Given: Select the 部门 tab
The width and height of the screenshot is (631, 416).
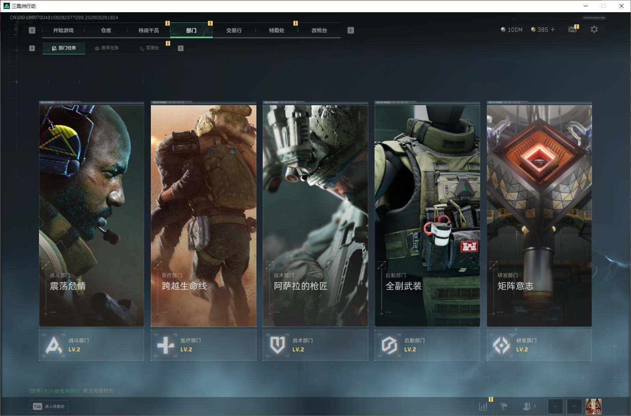Looking at the screenshot, I should click(191, 30).
